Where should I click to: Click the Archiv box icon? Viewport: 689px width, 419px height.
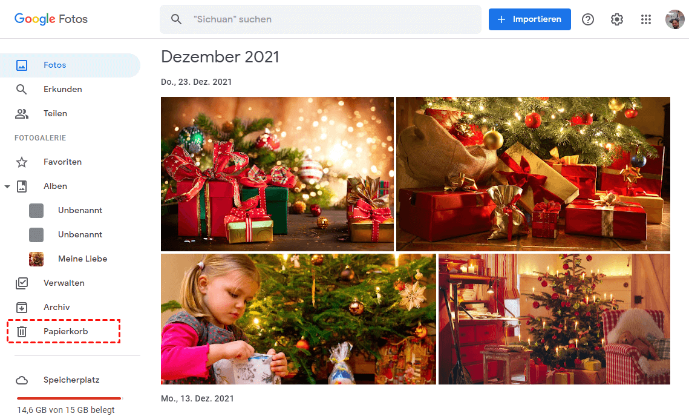pyautogui.click(x=22, y=308)
